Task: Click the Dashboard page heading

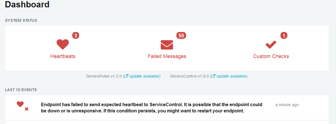Action: click(x=27, y=4)
